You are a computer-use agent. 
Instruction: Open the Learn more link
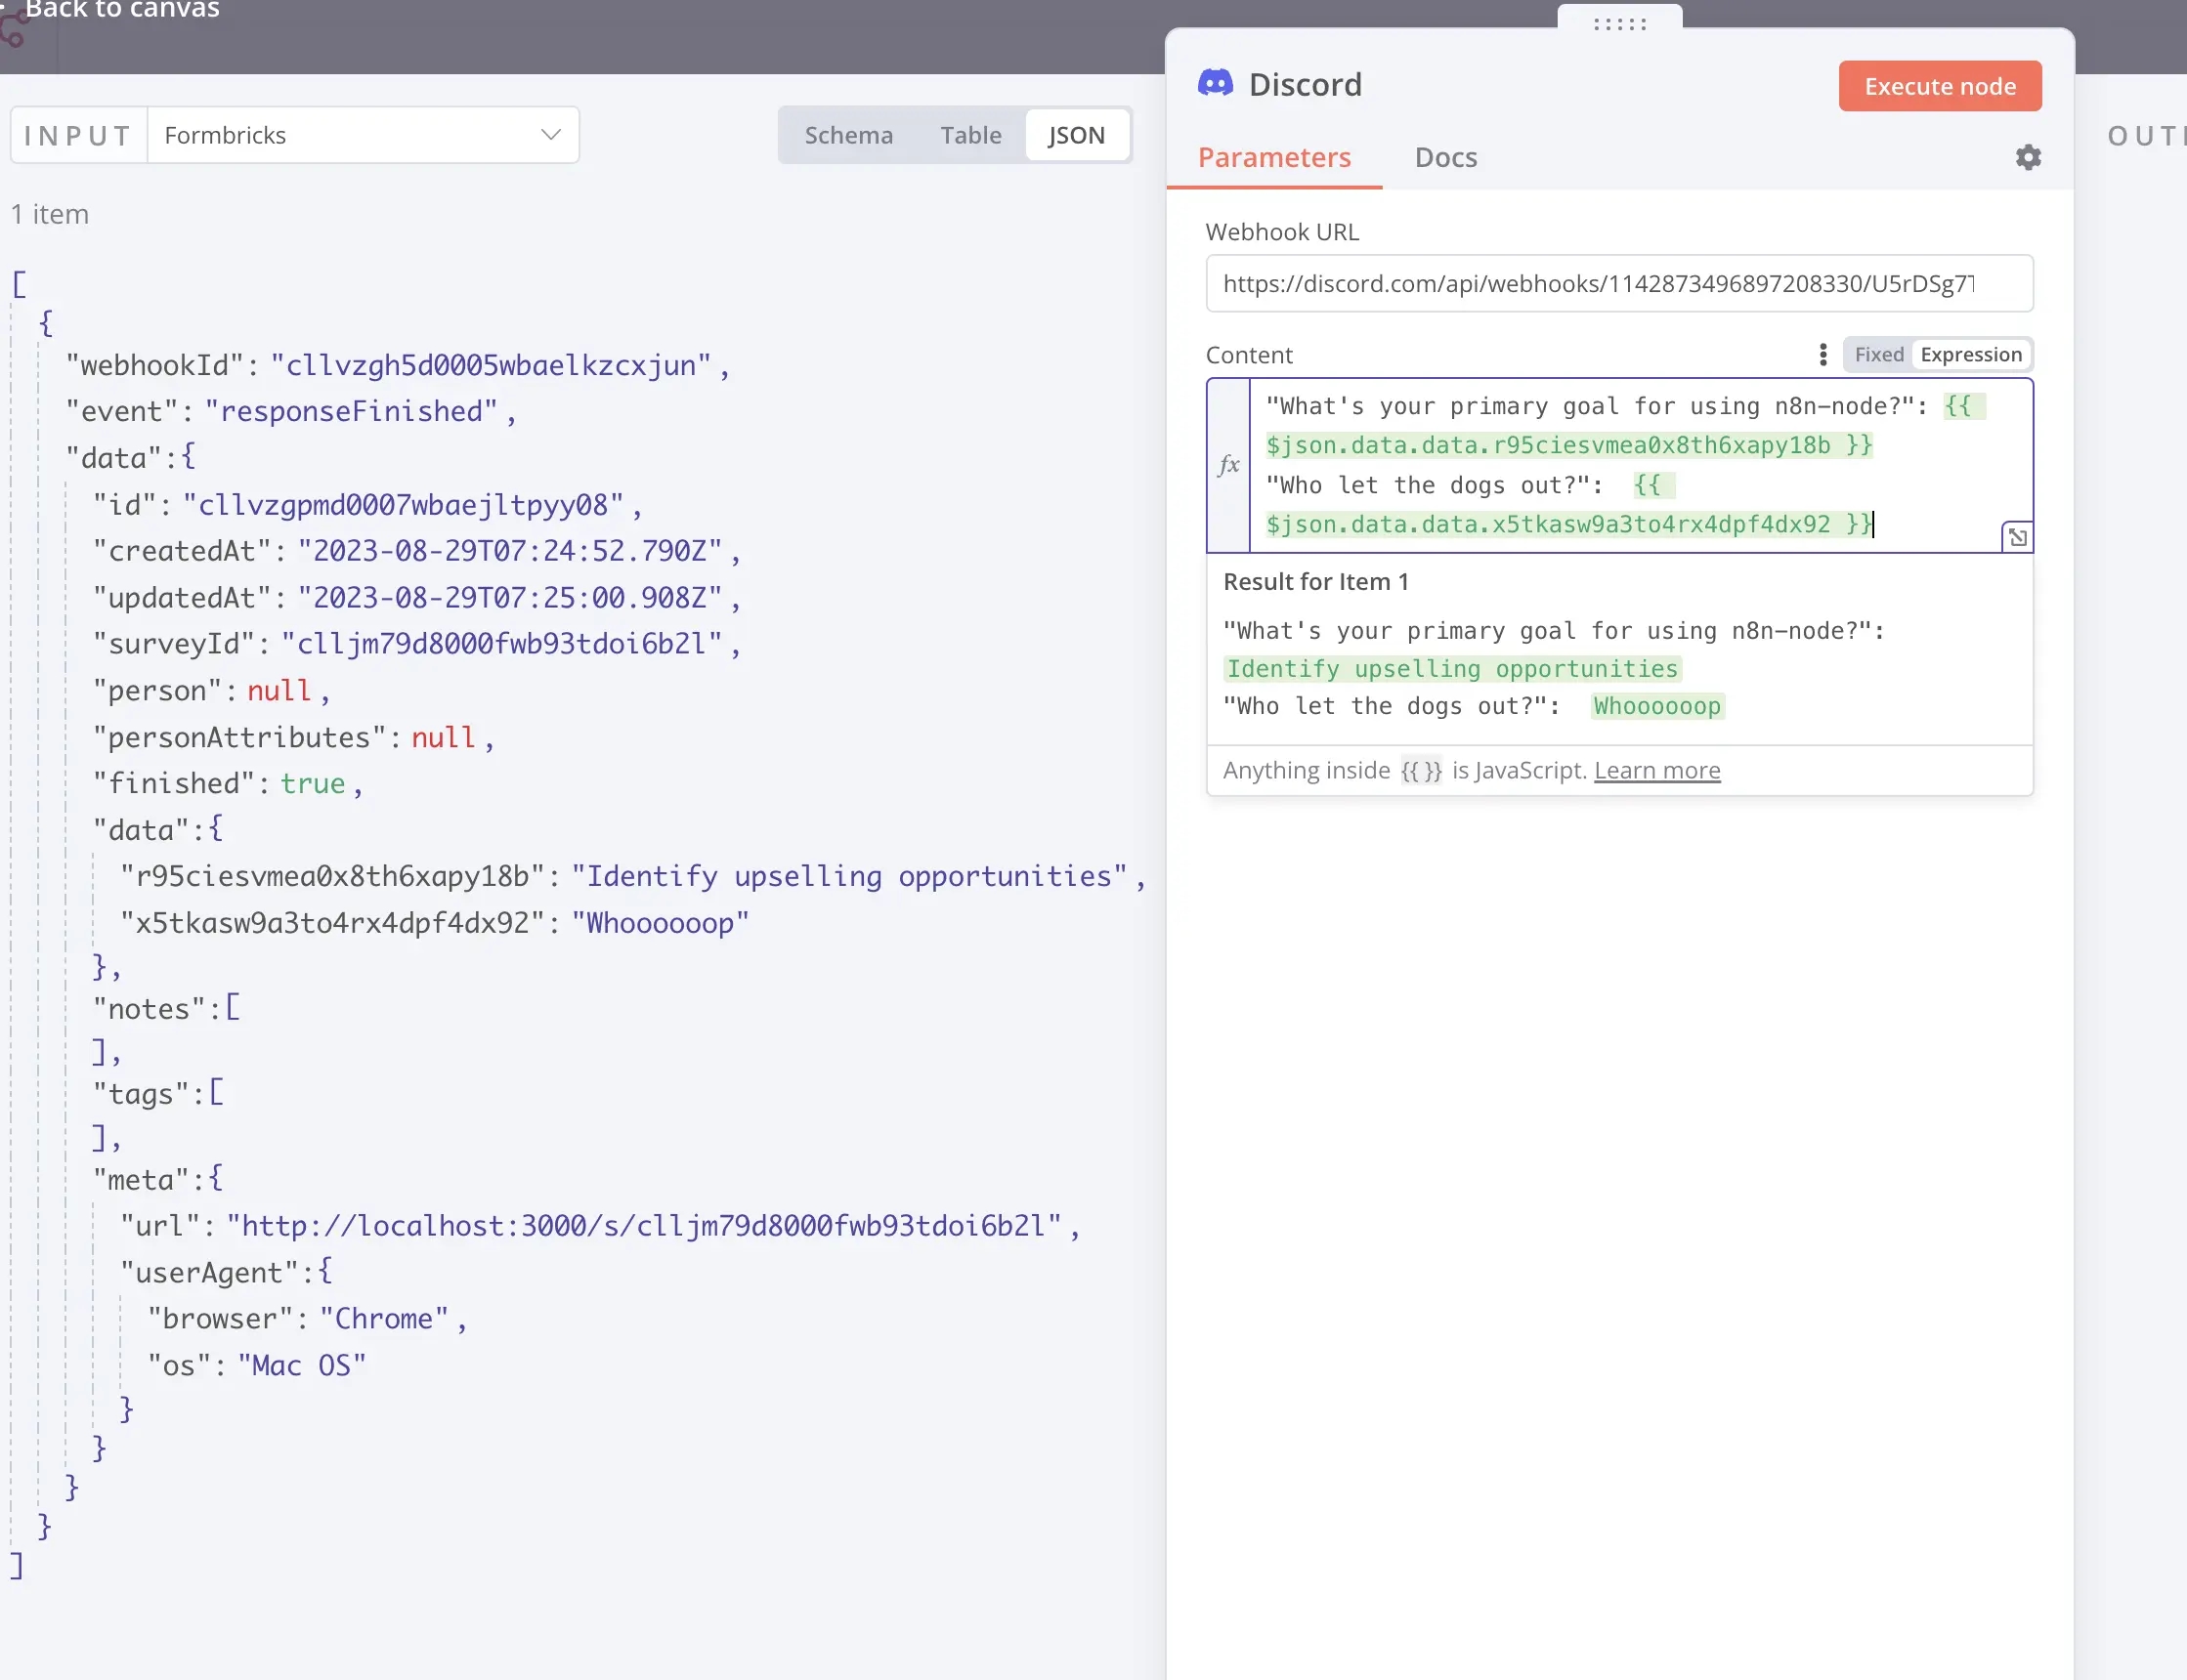(x=1655, y=770)
